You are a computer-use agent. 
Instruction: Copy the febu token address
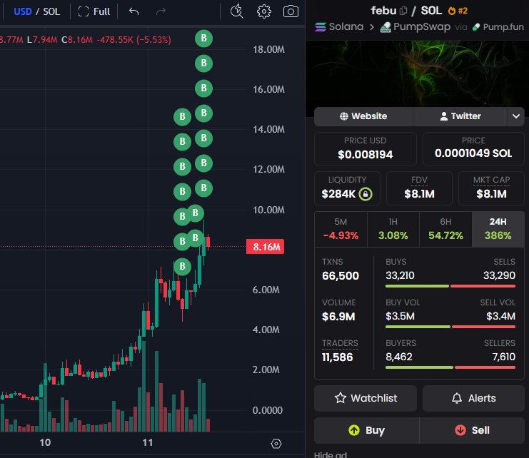403,11
